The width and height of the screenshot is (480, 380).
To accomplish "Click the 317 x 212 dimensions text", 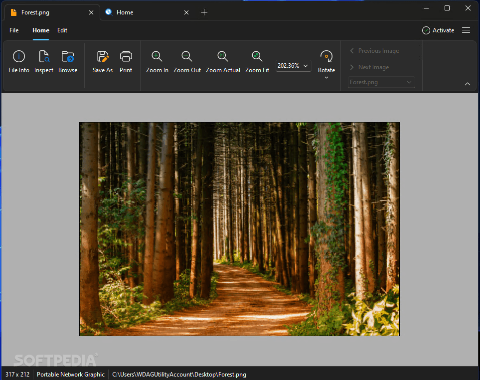I will click(17, 375).
